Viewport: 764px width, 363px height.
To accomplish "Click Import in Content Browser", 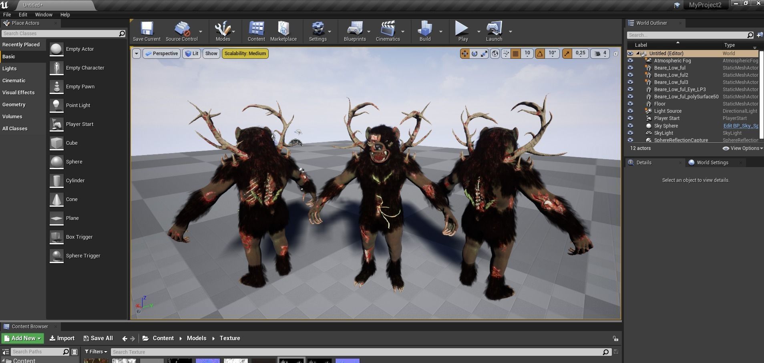I will coord(62,339).
